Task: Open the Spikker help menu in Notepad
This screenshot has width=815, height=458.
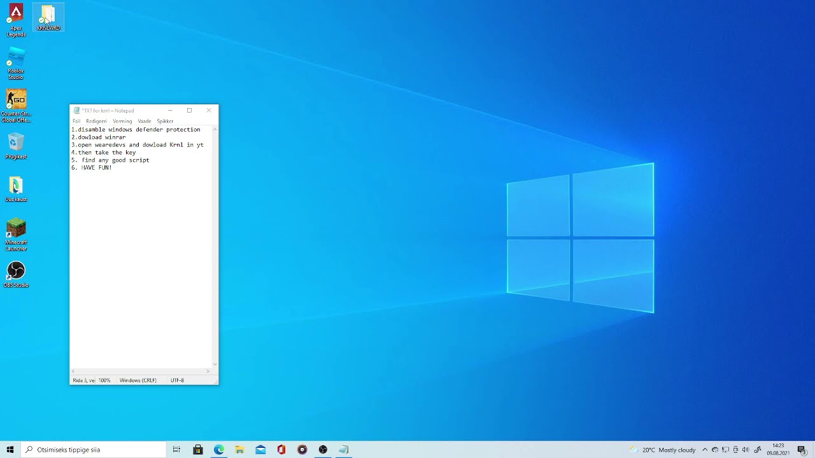Action: point(165,121)
